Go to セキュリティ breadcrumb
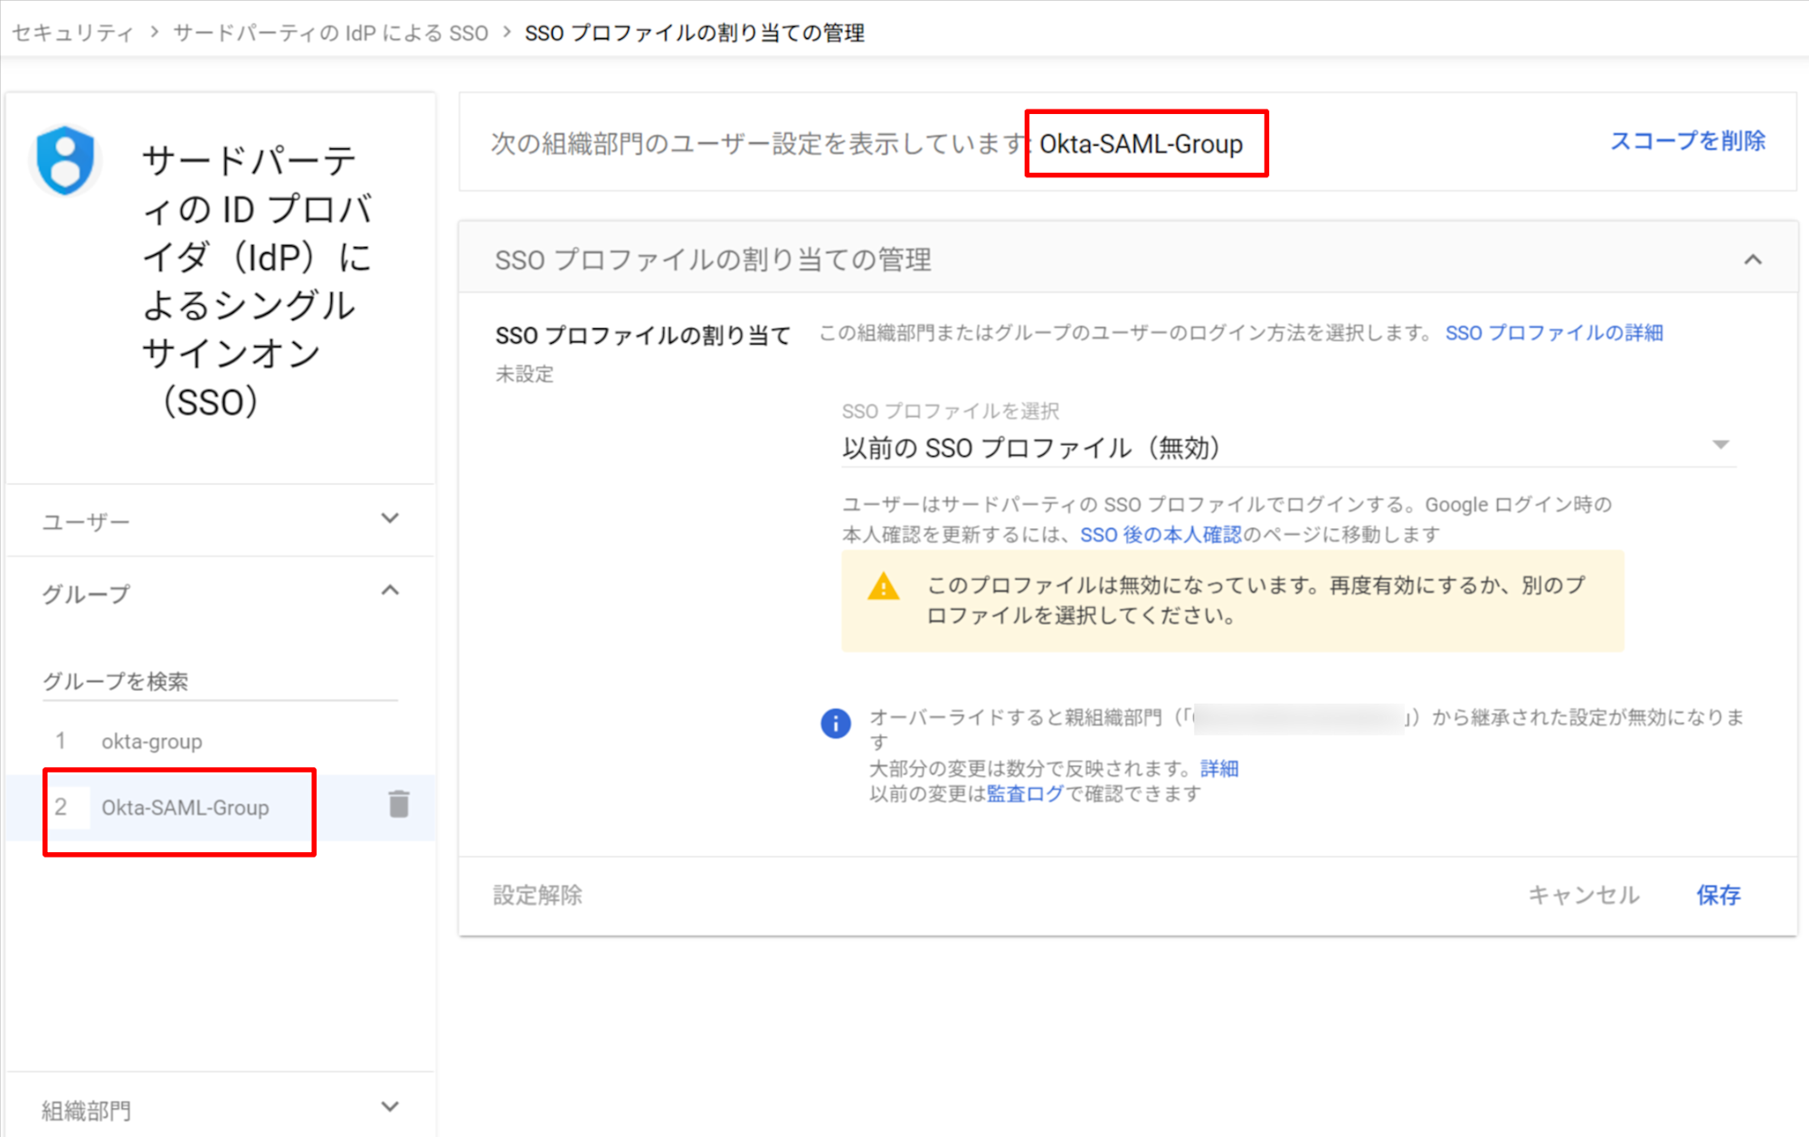 (x=72, y=33)
